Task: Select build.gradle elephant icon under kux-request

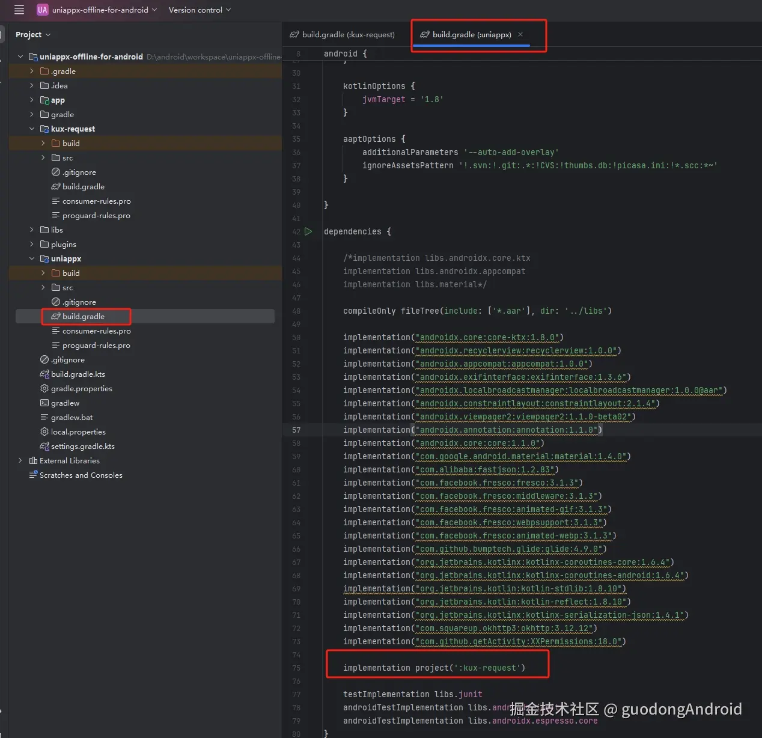Action: coord(56,186)
